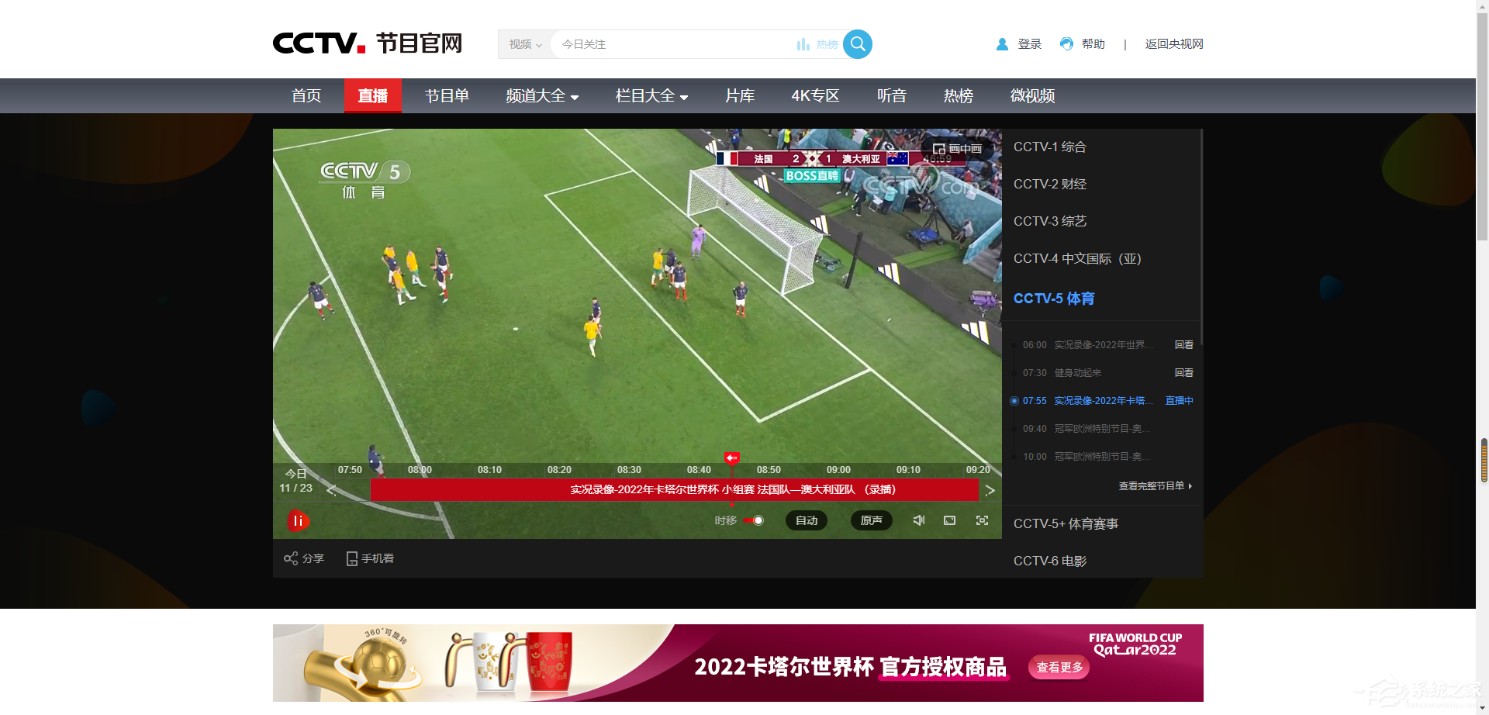This screenshot has width=1489, height=715.
Task: Toggle the widescreen theater mode icon
Action: pyautogui.click(x=949, y=520)
